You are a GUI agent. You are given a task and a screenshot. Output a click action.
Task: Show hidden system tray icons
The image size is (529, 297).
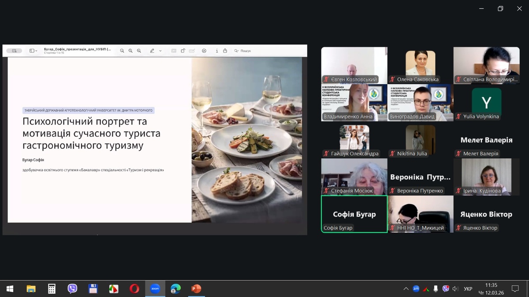pos(406,289)
